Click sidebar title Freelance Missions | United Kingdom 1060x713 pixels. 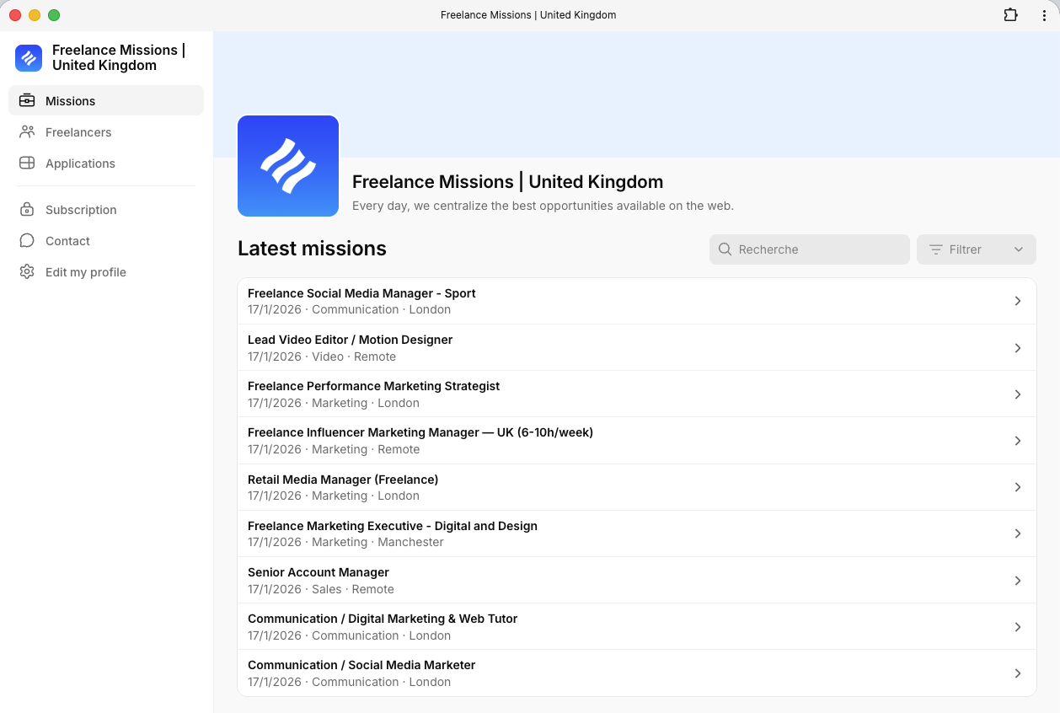tap(119, 58)
